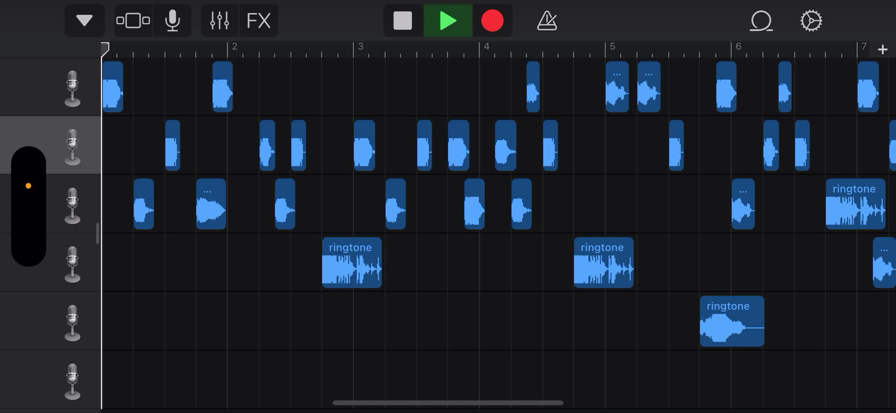Tap bar 3 on the ruler
The width and height of the screenshot is (896, 413).
point(360,47)
